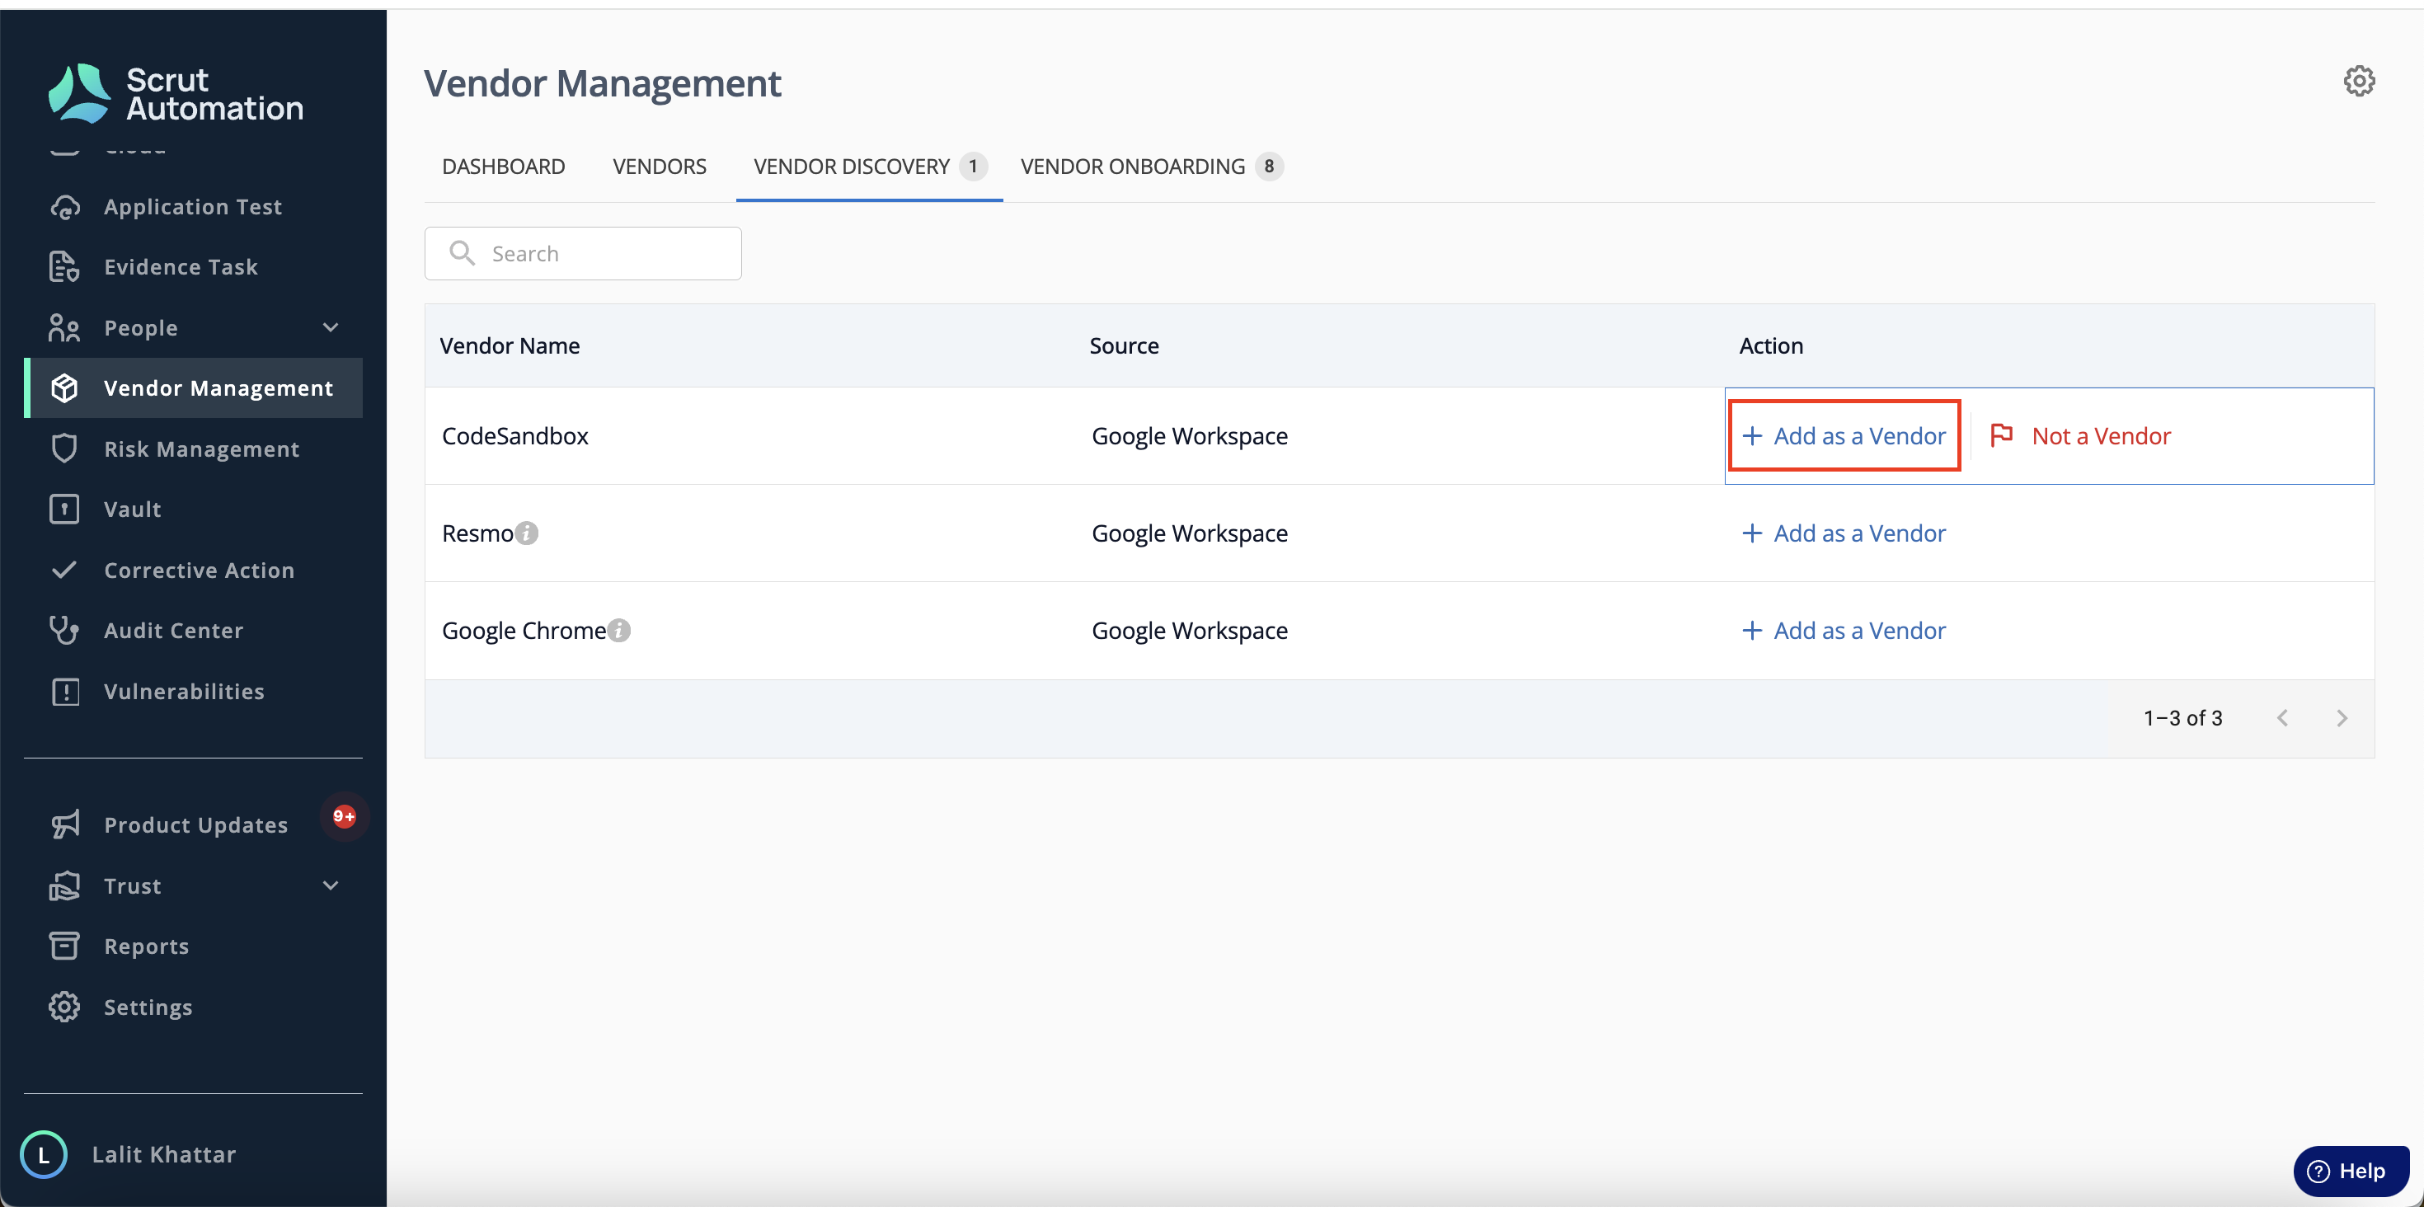Click the Google Chrome vendor name
2424x1207 pixels.
(524, 631)
